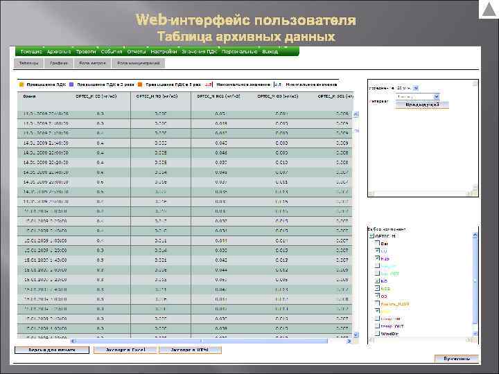
Task: Switch to the Графики tab
Action: pos(59,63)
